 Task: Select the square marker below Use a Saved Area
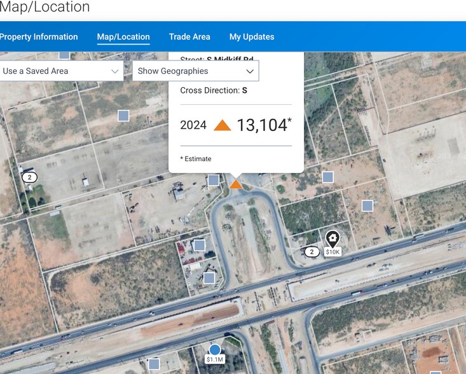pos(123,115)
